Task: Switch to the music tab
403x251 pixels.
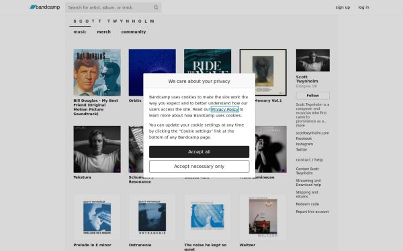Action: coord(80,31)
